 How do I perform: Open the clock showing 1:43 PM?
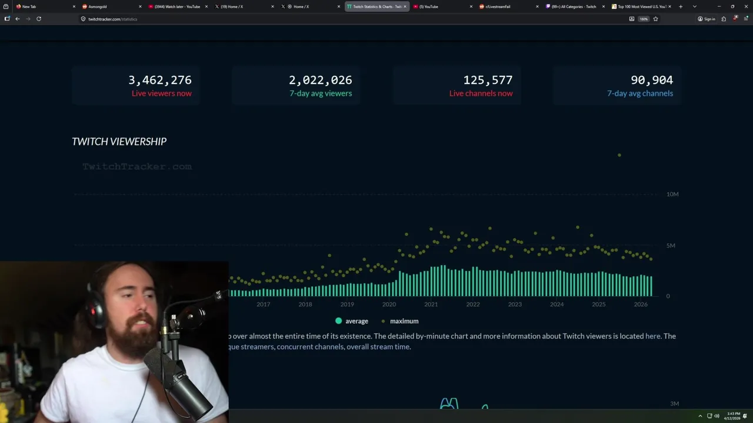pyautogui.click(x=733, y=416)
